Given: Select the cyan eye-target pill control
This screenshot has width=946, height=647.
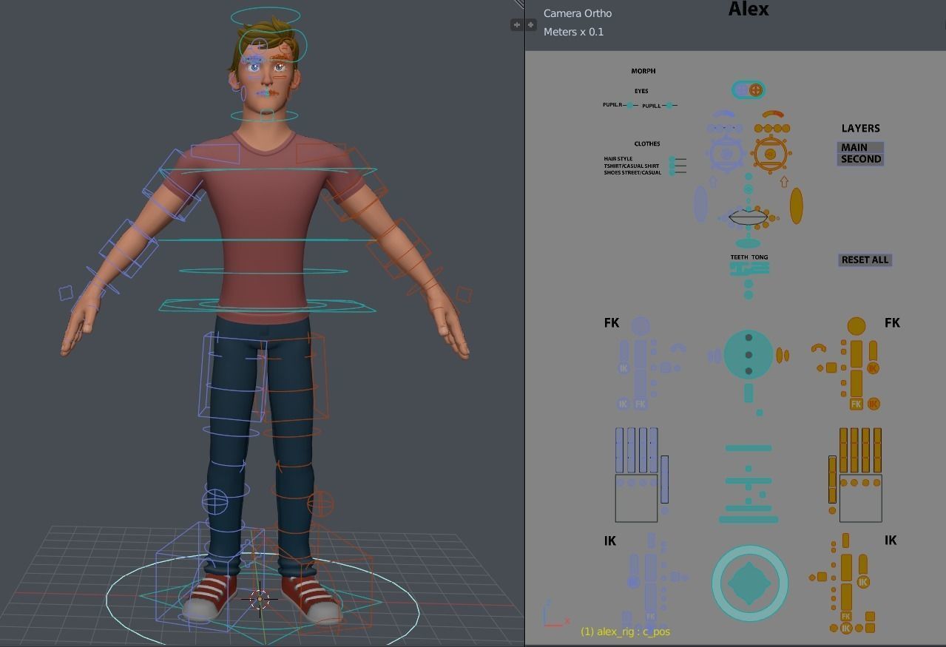Looking at the screenshot, I should coord(748,90).
